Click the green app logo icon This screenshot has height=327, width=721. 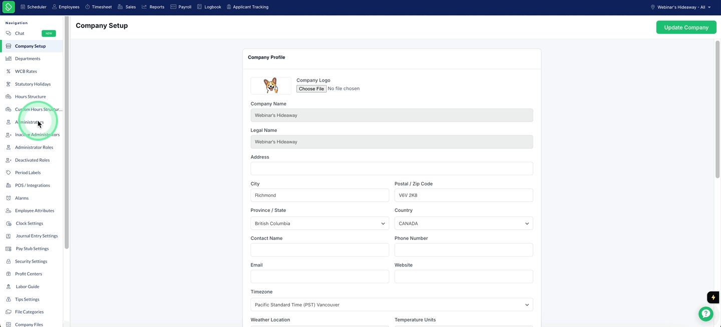click(9, 7)
